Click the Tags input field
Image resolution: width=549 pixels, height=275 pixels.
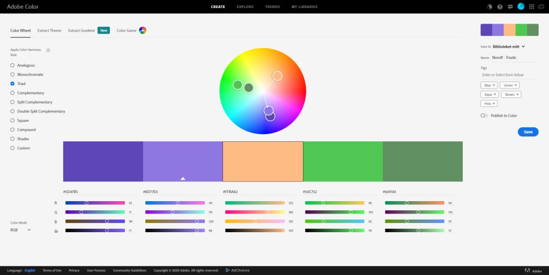509,75
